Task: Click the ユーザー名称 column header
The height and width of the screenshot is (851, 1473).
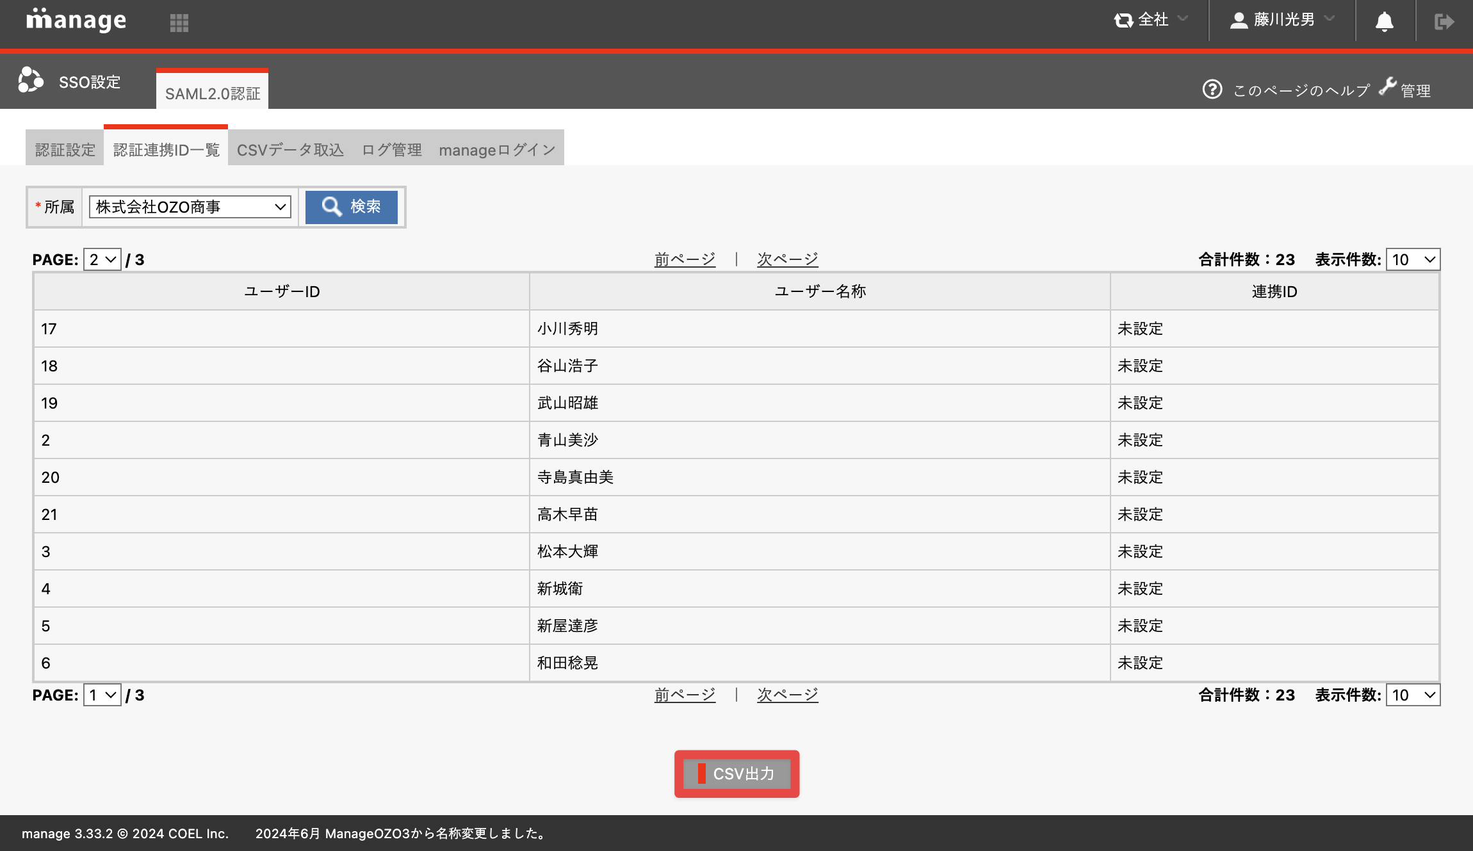Action: coord(820,292)
